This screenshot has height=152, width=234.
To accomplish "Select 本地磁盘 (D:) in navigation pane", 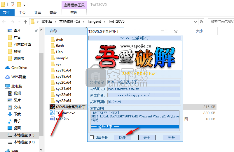I will [x=24, y=142].
